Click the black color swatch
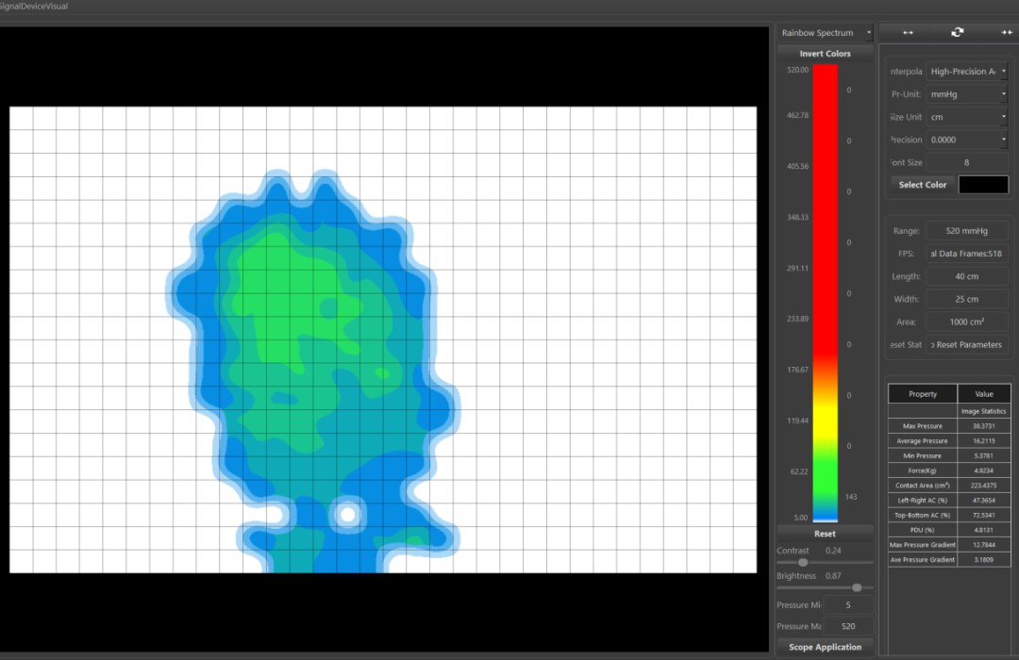 tap(983, 185)
